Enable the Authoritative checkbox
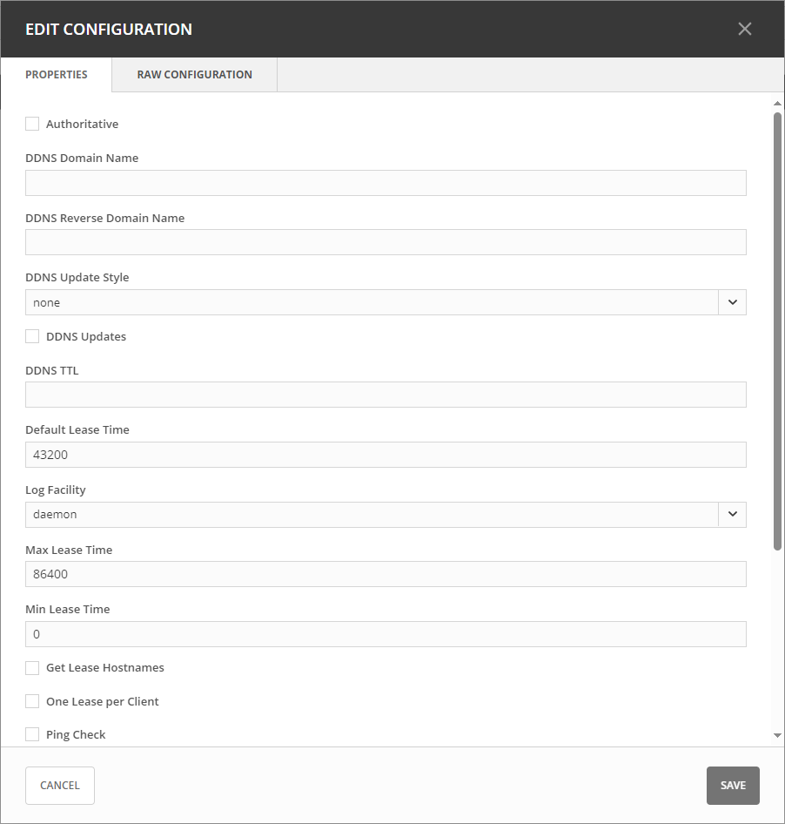Image resolution: width=785 pixels, height=824 pixels. tap(32, 124)
